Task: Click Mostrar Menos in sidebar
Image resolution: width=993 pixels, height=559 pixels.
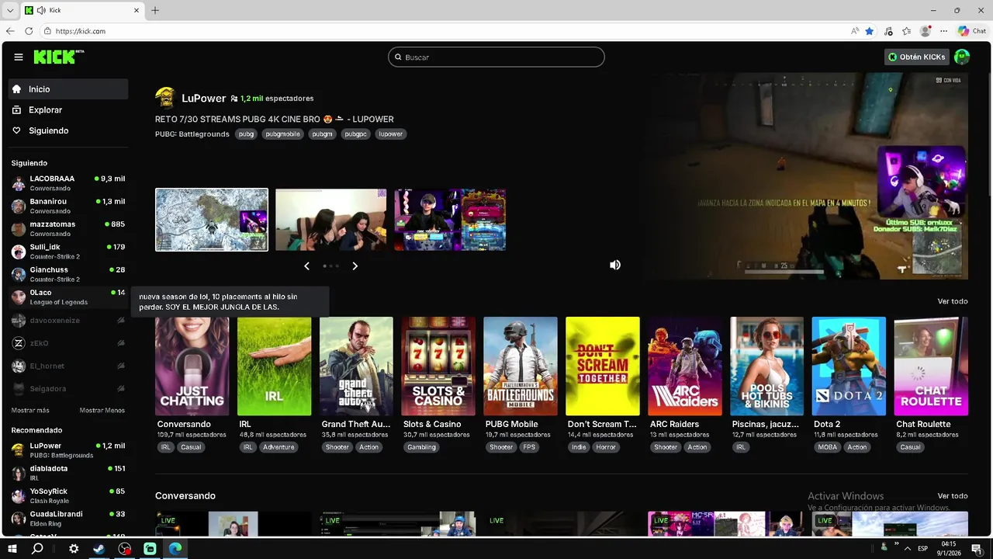Action: tap(102, 410)
